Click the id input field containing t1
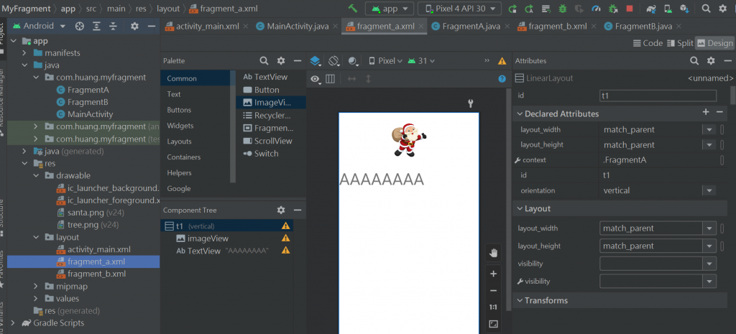The height and width of the screenshot is (334, 736). (x=658, y=96)
